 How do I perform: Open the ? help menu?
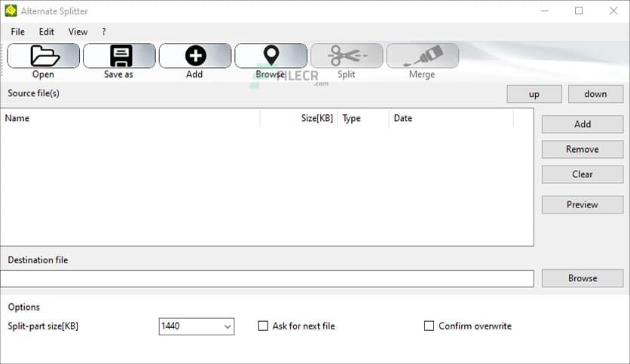[x=104, y=32]
